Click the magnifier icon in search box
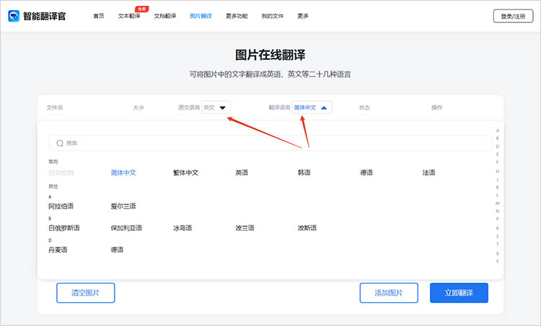Image resolution: width=541 pixels, height=326 pixels. pos(60,143)
